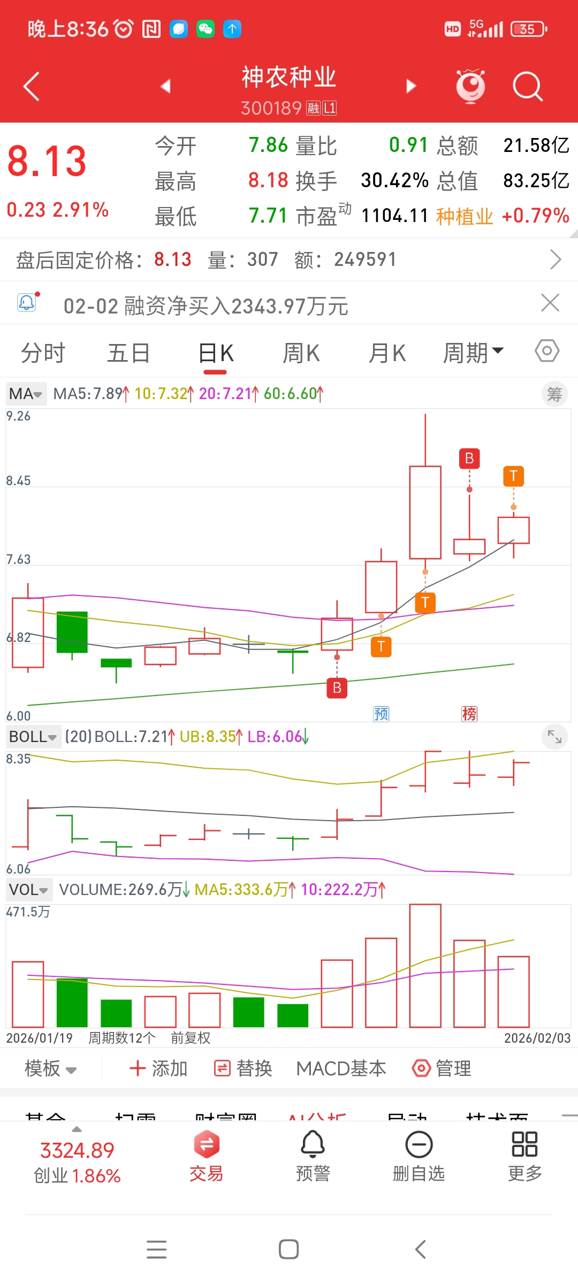This screenshot has width=578, height=1284.
Task: Tap the stock name 神农种业 title
Action: click(289, 77)
